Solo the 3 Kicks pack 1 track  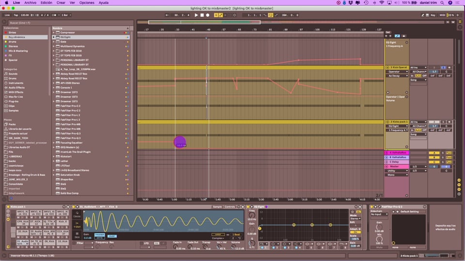pyautogui.click(x=443, y=122)
